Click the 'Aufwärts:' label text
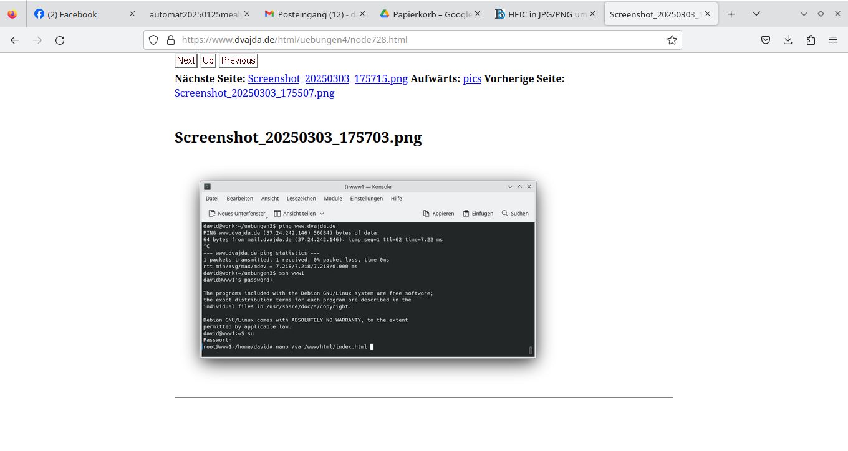The width and height of the screenshot is (848, 451). [435, 79]
